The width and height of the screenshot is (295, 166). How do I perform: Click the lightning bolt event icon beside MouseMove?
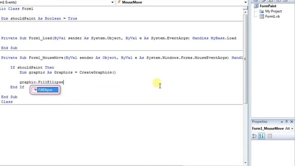point(119,2)
